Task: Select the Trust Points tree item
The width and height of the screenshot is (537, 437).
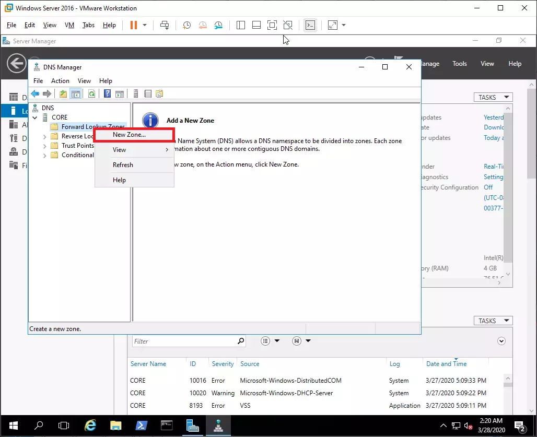Action: pos(77,146)
